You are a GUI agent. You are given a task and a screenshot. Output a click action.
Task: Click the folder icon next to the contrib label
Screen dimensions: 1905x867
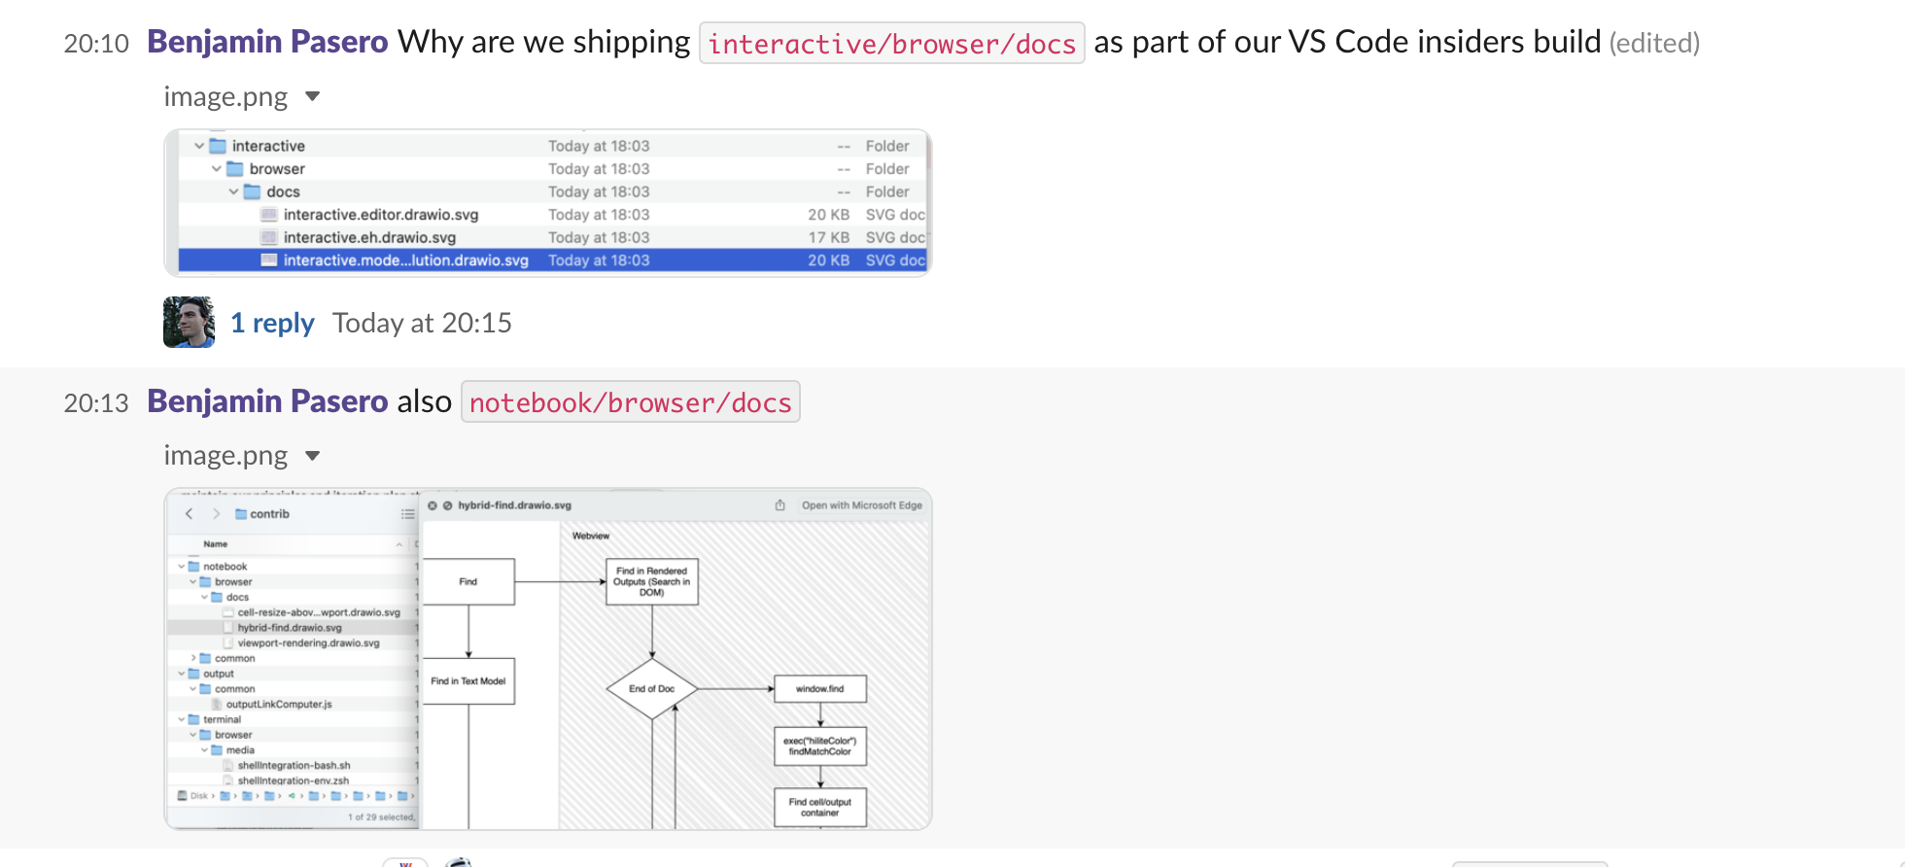[240, 513]
